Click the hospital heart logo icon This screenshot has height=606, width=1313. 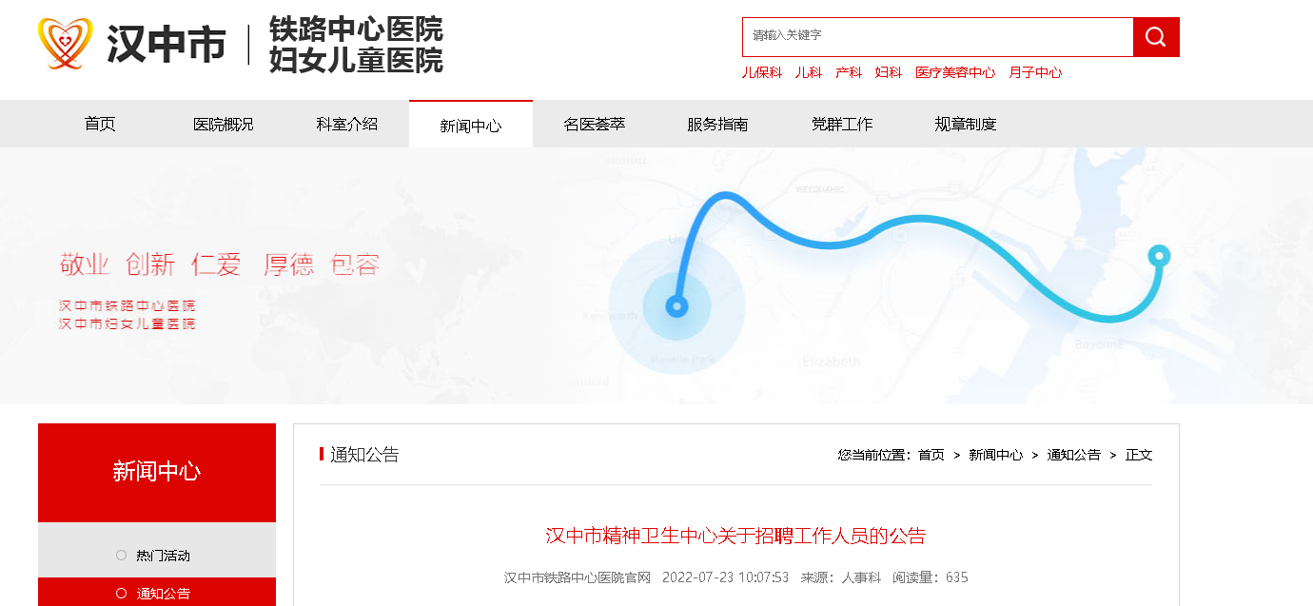[x=66, y=43]
